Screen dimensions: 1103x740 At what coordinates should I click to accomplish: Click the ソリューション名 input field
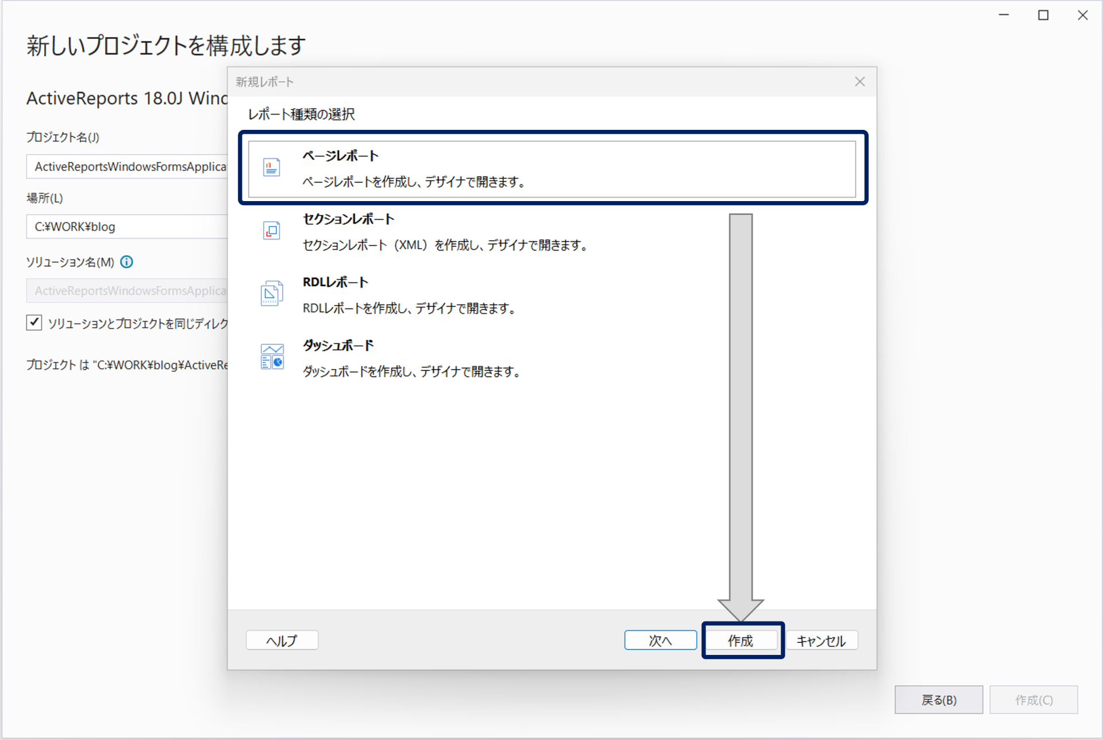(x=127, y=291)
